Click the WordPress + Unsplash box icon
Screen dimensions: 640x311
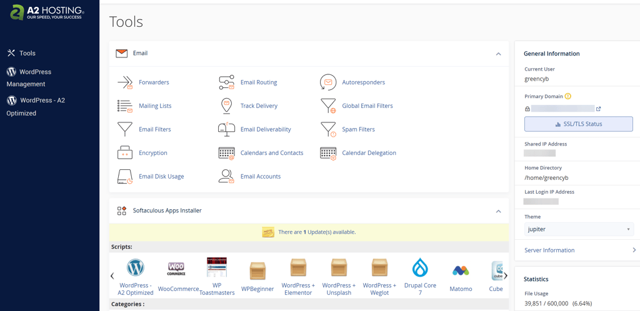tap(339, 268)
